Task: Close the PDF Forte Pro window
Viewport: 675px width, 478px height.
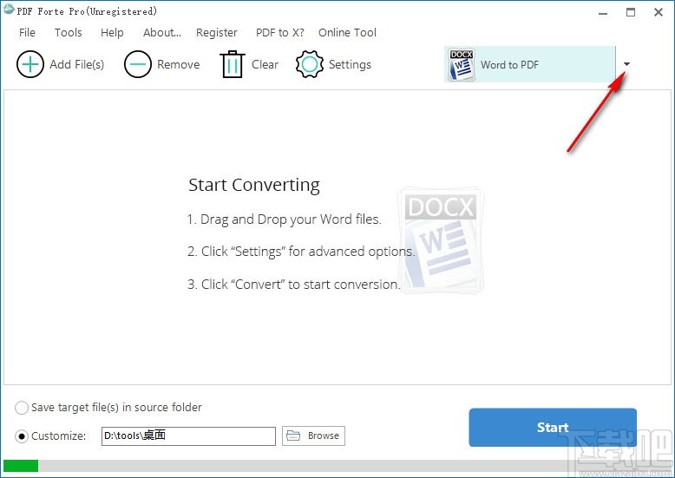Action: pyautogui.click(x=659, y=12)
